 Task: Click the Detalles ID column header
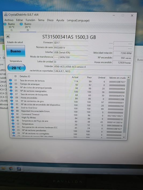(x=25, y=76)
